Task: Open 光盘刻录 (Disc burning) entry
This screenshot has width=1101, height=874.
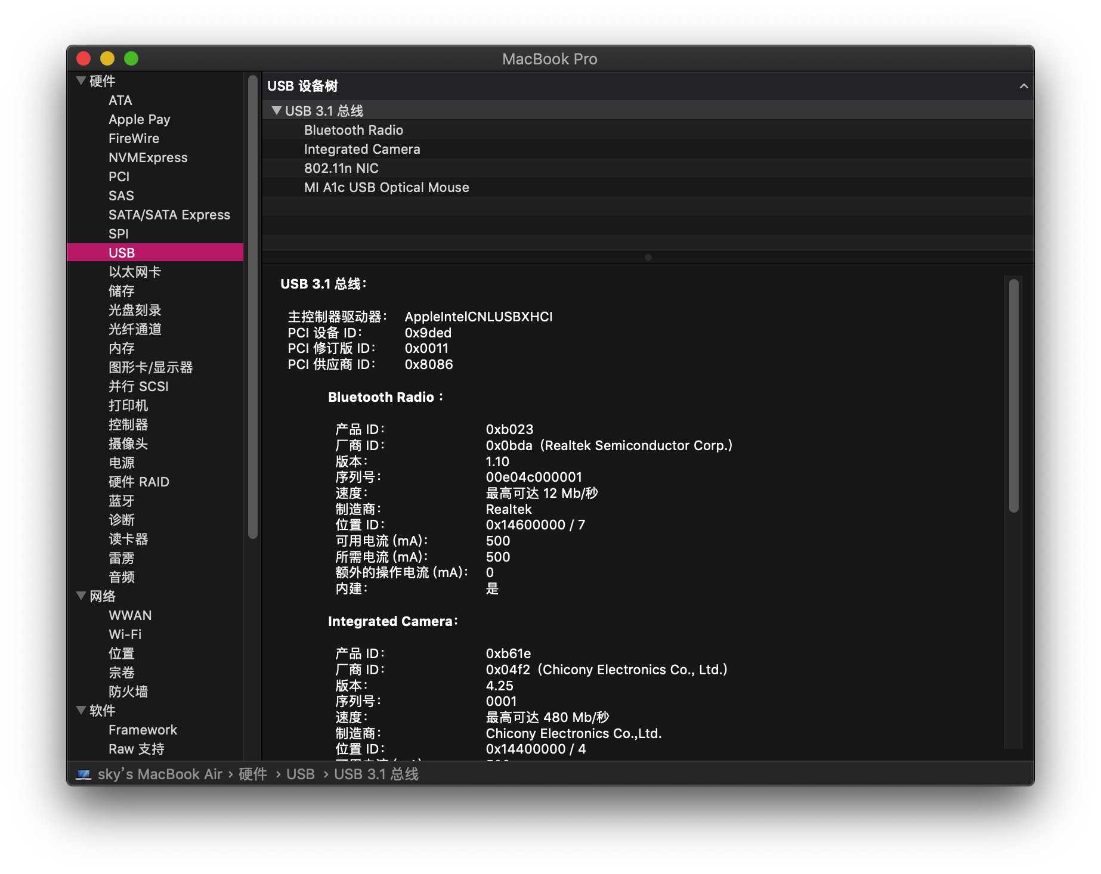Action: (135, 310)
